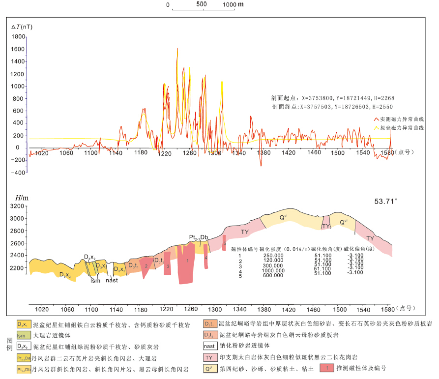Click the yellow line of 拟合磁力异常曲线 legend
439x379 pixels.
[x=376, y=128]
